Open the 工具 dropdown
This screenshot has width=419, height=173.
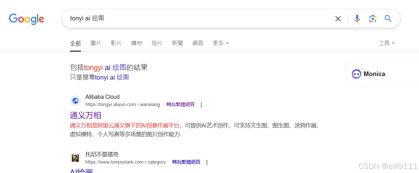(x=387, y=43)
